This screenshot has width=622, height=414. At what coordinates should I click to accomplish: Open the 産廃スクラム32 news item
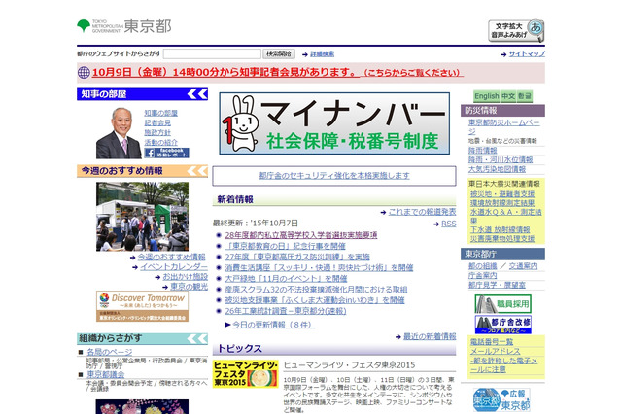(316, 290)
